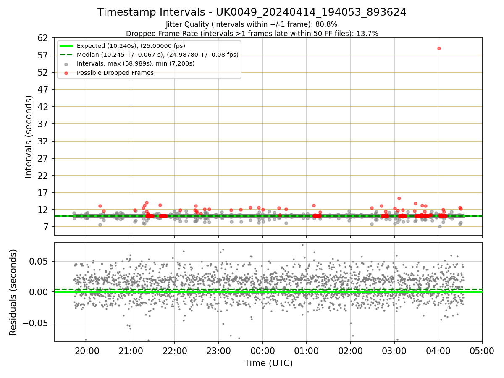Image resolution: width=504 pixels, height=378 pixels.
Task: Click the red dot marker in legend
Action: click(x=67, y=73)
